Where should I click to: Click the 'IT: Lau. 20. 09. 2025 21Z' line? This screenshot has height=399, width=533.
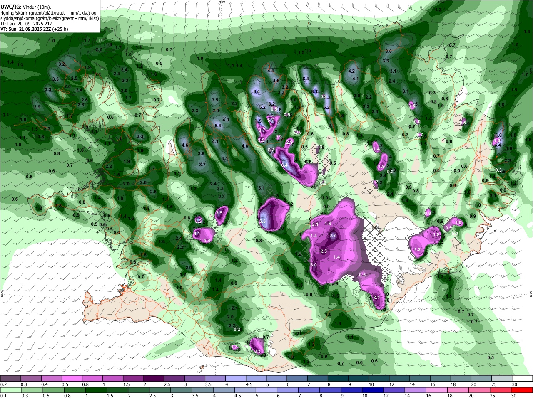click(26, 24)
